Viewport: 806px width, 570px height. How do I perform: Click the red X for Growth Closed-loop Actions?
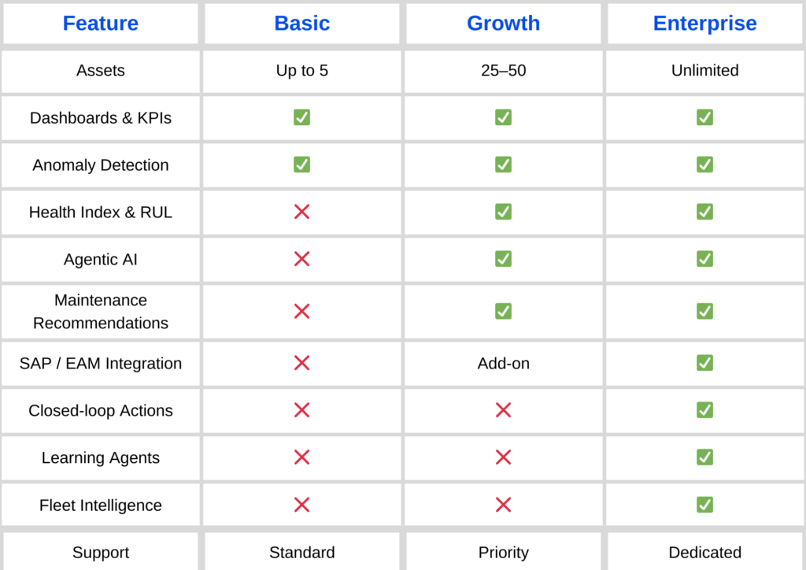coord(504,410)
